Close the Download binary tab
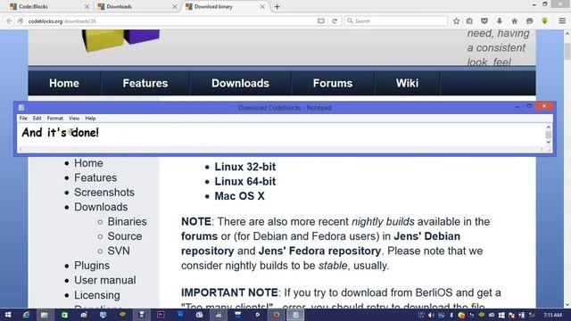This screenshot has height=321, width=571. pos(262,6)
